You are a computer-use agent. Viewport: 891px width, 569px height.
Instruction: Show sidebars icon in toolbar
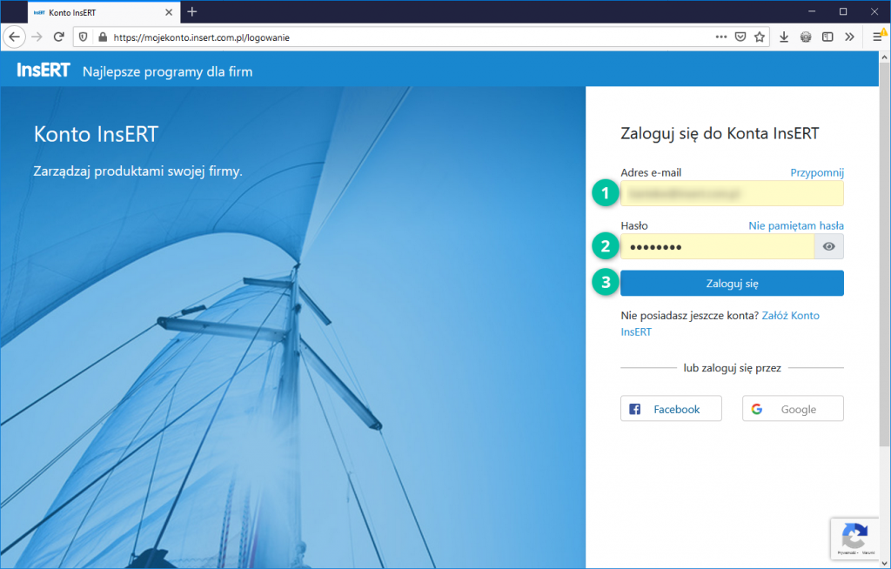click(x=827, y=37)
